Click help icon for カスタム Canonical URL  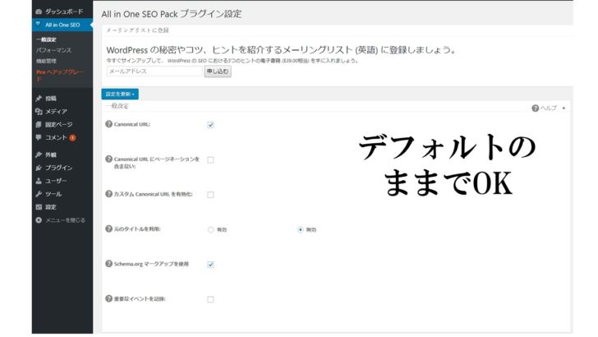coord(108,194)
